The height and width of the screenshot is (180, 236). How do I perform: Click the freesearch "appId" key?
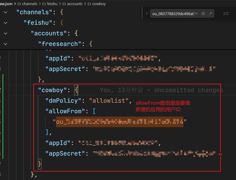click(x=58, y=58)
